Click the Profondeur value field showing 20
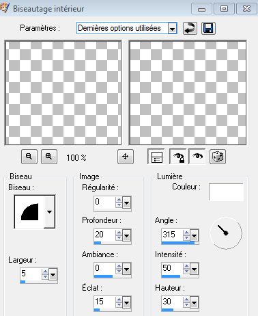Image resolution: width=258 pixels, height=316 pixels. pyautogui.click(x=104, y=235)
